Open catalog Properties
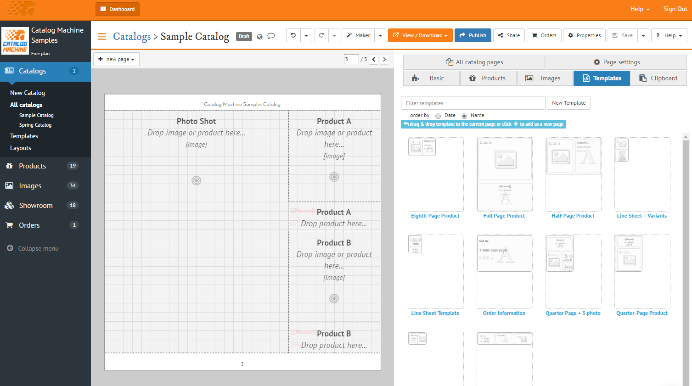Screen dimensions: 692x386 coord(584,35)
